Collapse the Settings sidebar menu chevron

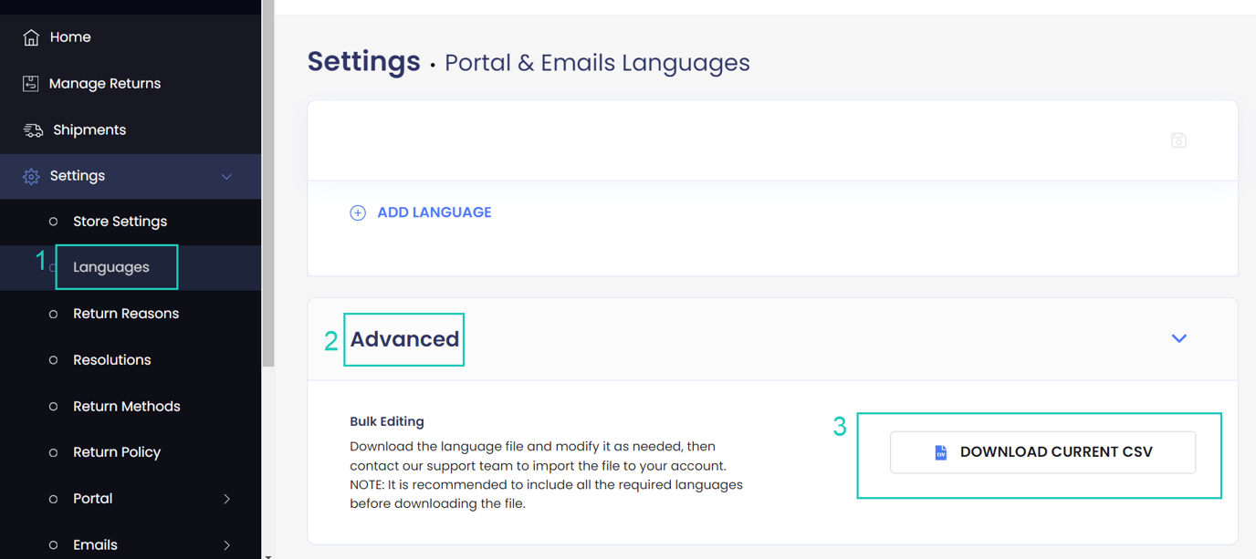coord(226,177)
